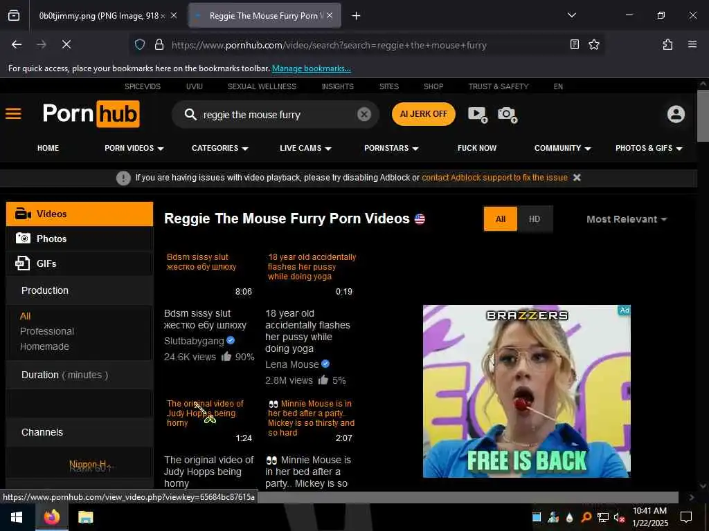Select the GIFs sidebar tab
The image size is (709, 531).
pyautogui.click(x=80, y=263)
